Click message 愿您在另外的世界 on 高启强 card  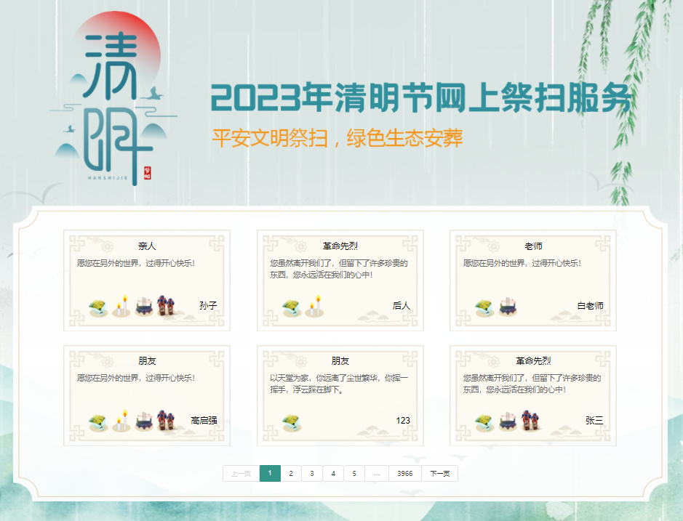[x=136, y=378]
